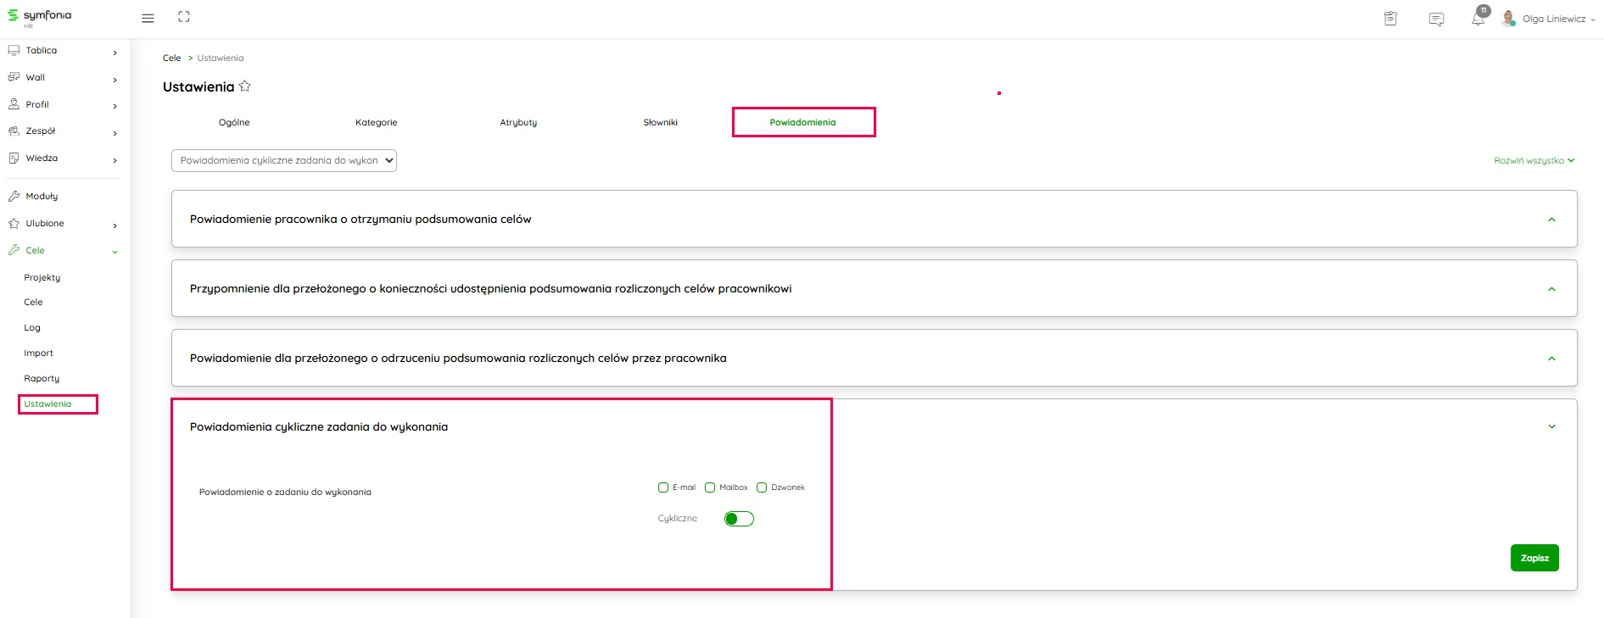Click the hamburger menu icon

[148, 18]
